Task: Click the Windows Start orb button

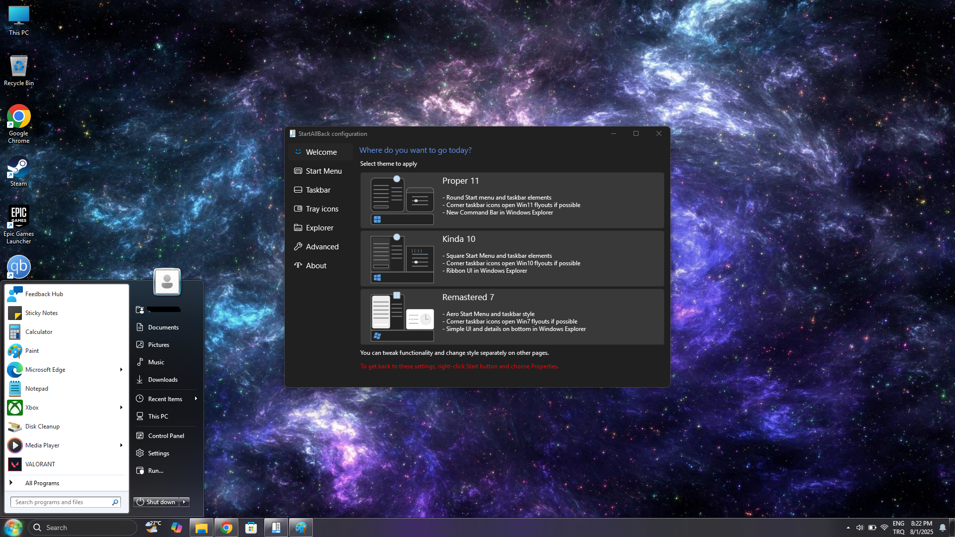Action: [13, 528]
